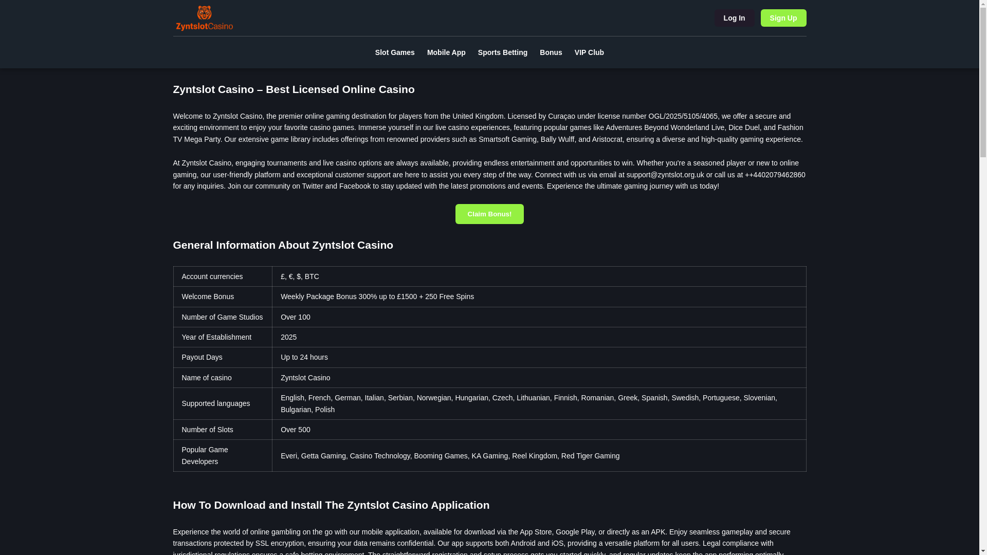Click the Zyntslot Casino tiger logo
Image resolution: width=987 pixels, height=555 pixels.
[x=204, y=18]
